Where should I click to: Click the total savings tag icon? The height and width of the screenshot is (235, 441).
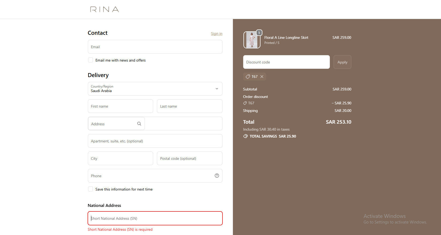point(246,136)
